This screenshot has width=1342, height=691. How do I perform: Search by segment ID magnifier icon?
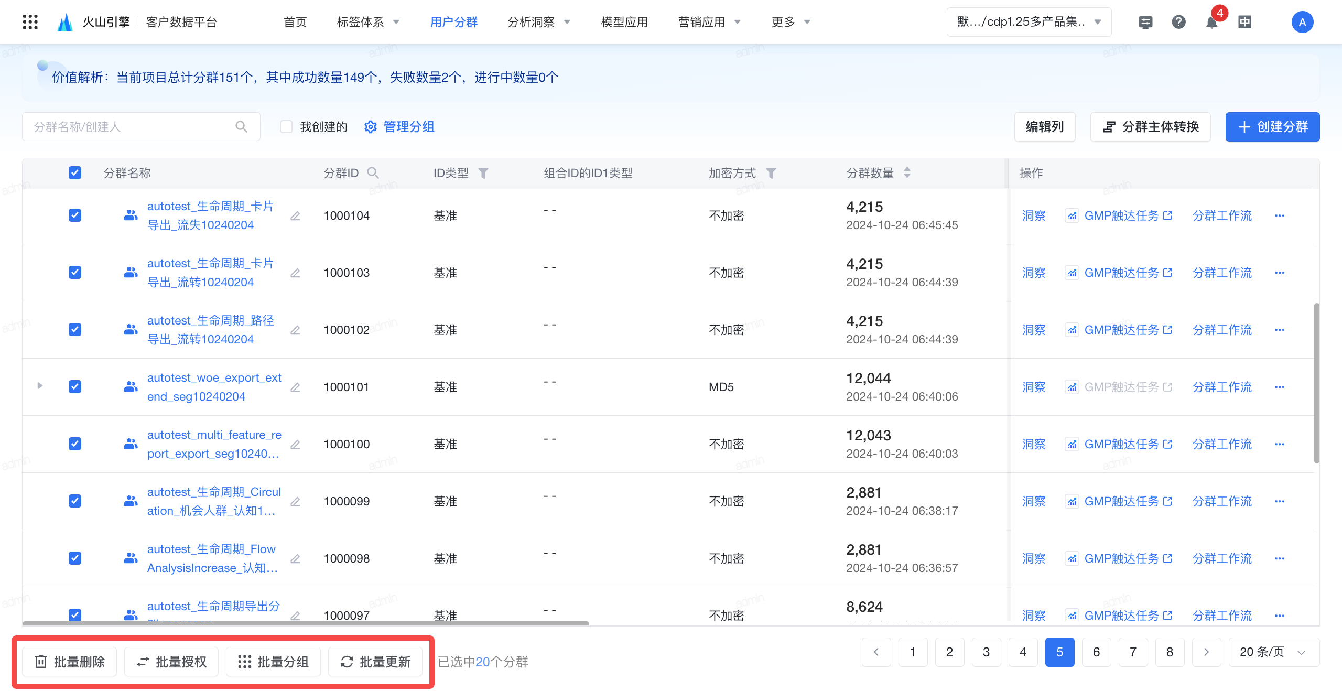click(x=373, y=173)
